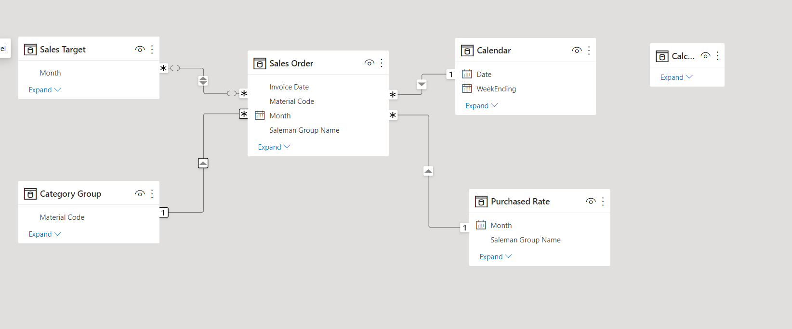This screenshot has width=792, height=329.
Task: Click the many-side asterisk toward Calendar relationship
Action: (x=393, y=95)
